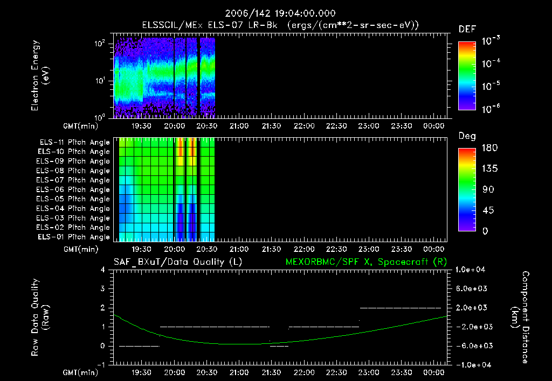Image resolution: width=552 pixels, height=381 pixels.
Task: Click the 10^2 electron energy tick label
Action: 100,44
